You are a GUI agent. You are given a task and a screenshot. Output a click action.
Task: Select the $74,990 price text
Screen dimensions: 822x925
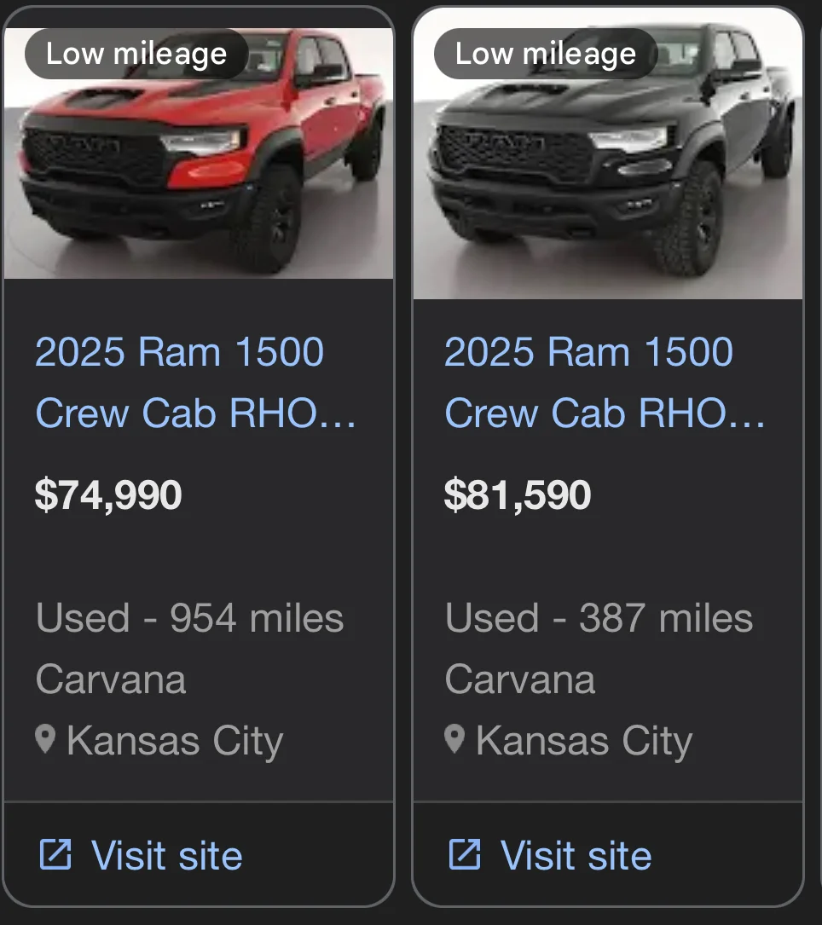(x=108, y=495)
